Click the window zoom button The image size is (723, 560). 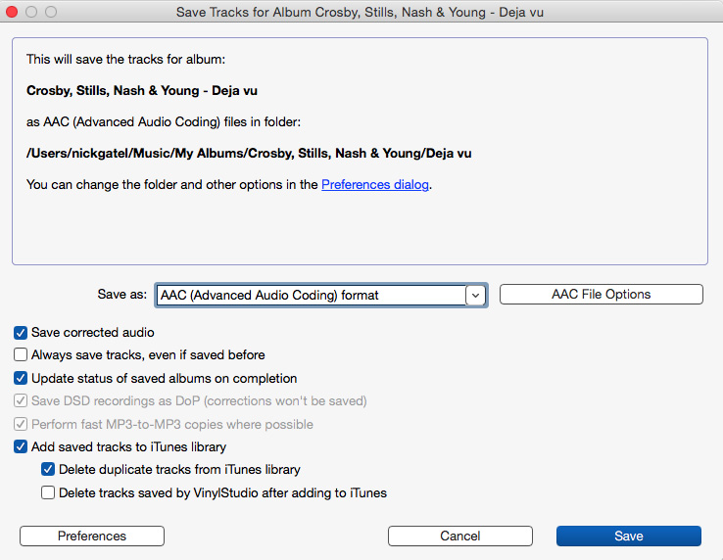pos(51,12)
